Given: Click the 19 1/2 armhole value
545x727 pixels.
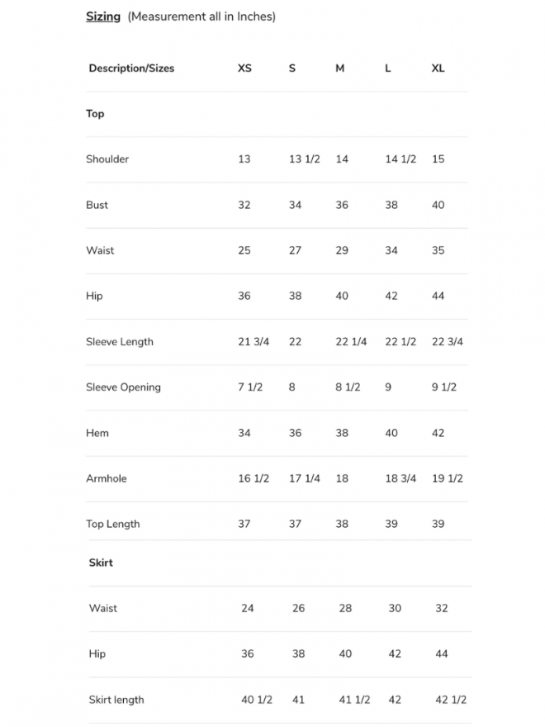Looking at the screenshot, I should pos(447,478).
